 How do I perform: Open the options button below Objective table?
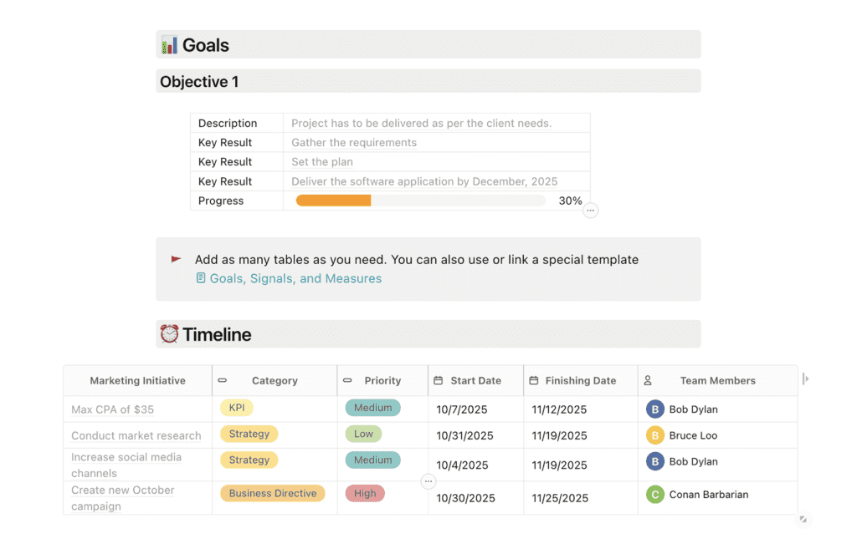click(x=591, y=211)
